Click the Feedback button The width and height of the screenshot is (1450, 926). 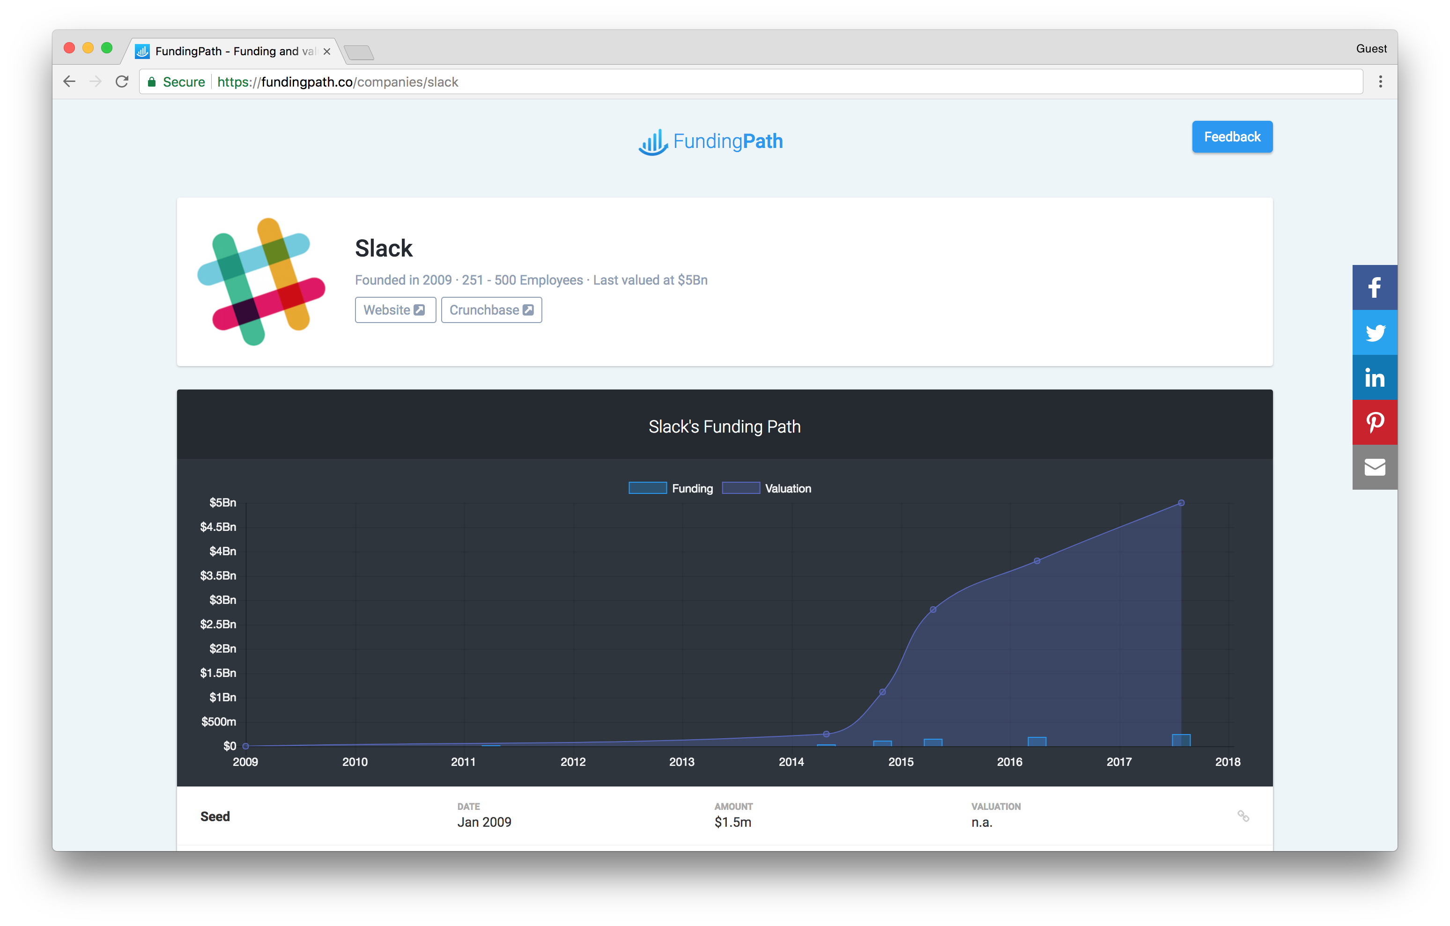pyautogui.click(x=1231, y=137)
